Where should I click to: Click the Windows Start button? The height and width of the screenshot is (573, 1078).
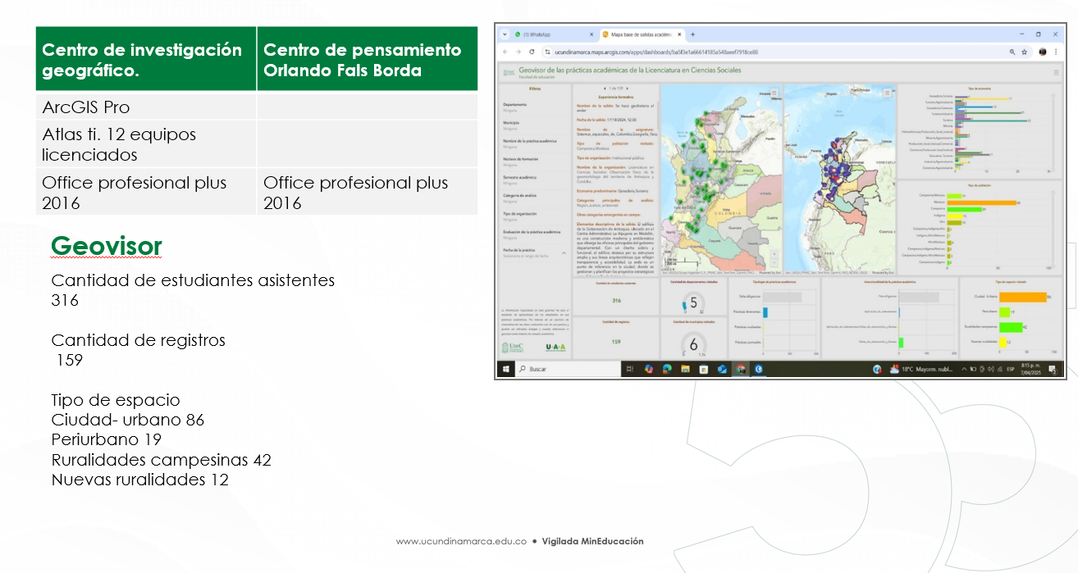505,369
